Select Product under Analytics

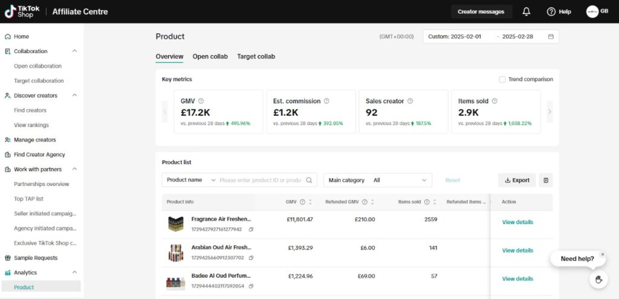click(x=41, y=287)
